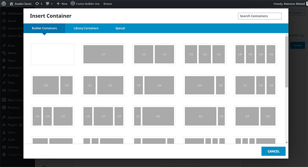This screenshot has width=308, height=167.
Task: Click Collapse menu in the admin sidebar
Action: click(x=13, y=155)
